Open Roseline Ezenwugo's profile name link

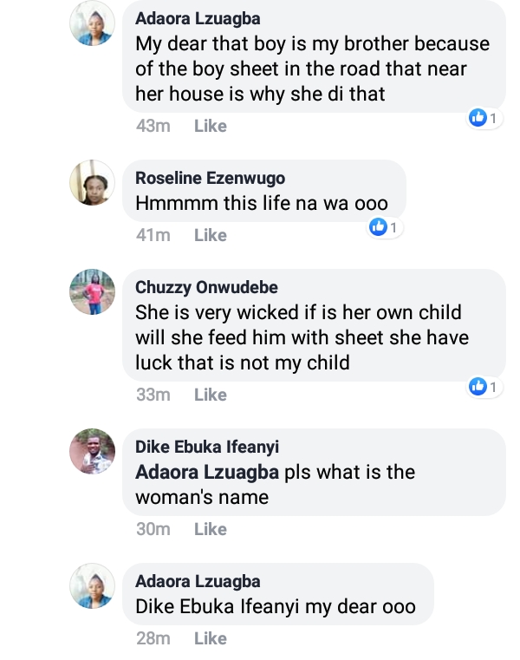click(211, 178)
